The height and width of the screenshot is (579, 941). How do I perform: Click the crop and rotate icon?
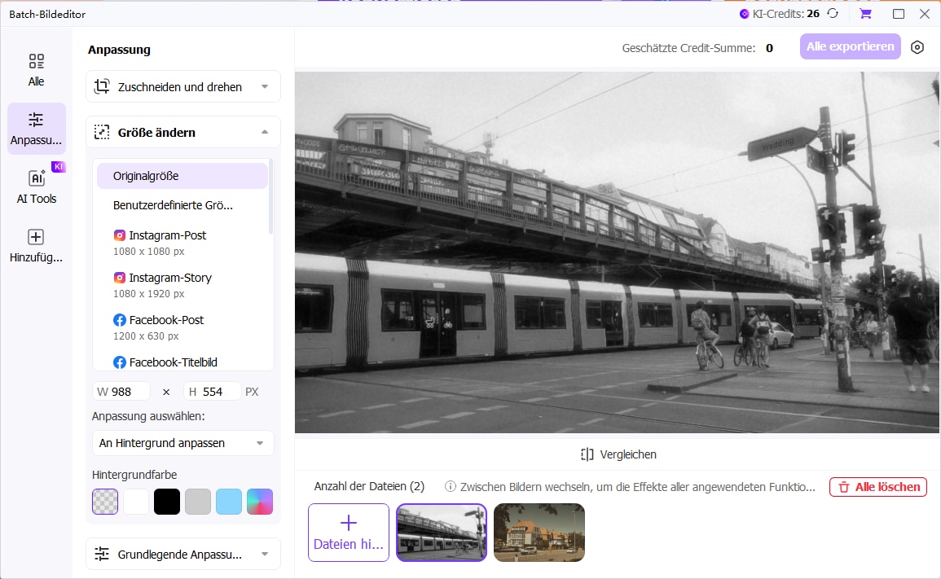[102, 87]
